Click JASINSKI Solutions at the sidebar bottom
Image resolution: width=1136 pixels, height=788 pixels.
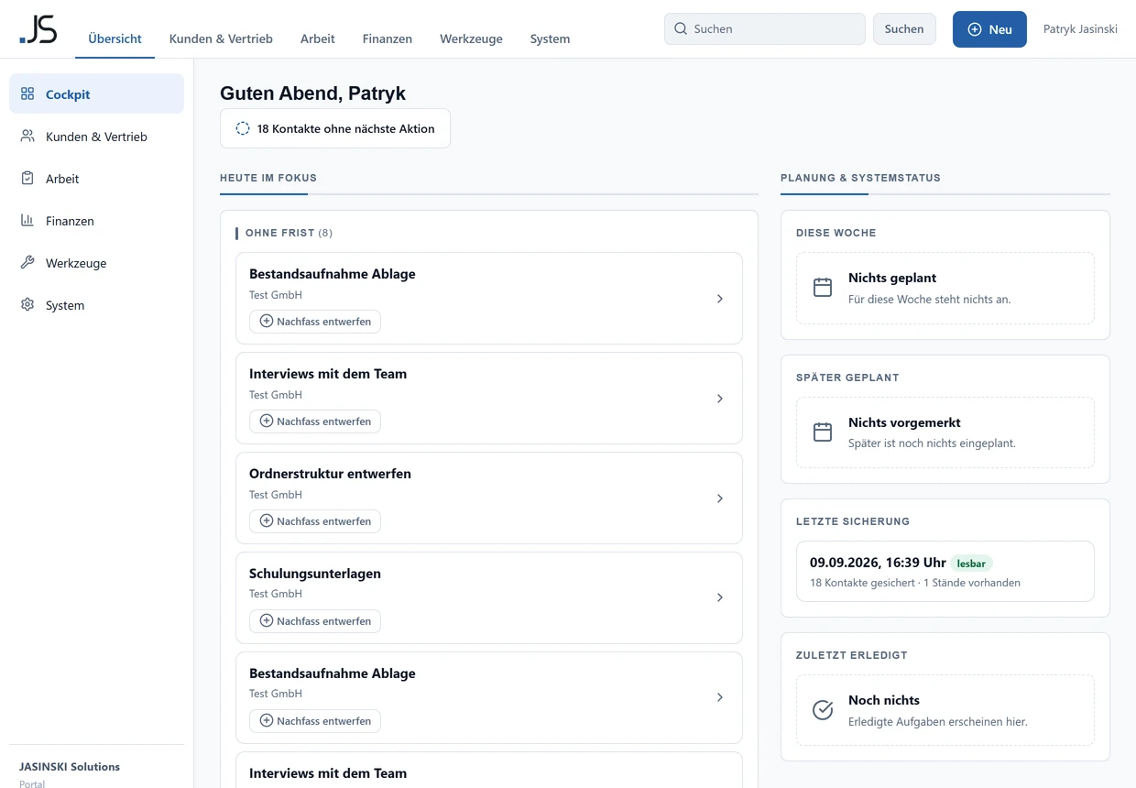pyautogui.click(x=70, y=766)
